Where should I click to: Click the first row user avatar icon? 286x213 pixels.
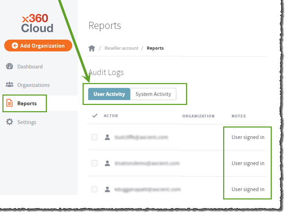108,137
